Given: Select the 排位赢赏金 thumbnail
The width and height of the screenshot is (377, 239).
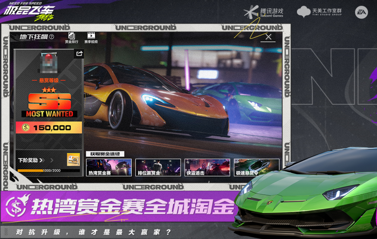Looking at the screenshot, I should [158, 167].
